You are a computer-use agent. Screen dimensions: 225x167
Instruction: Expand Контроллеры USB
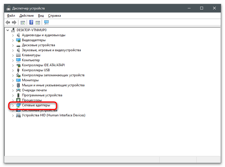click(x=13, y=70)
